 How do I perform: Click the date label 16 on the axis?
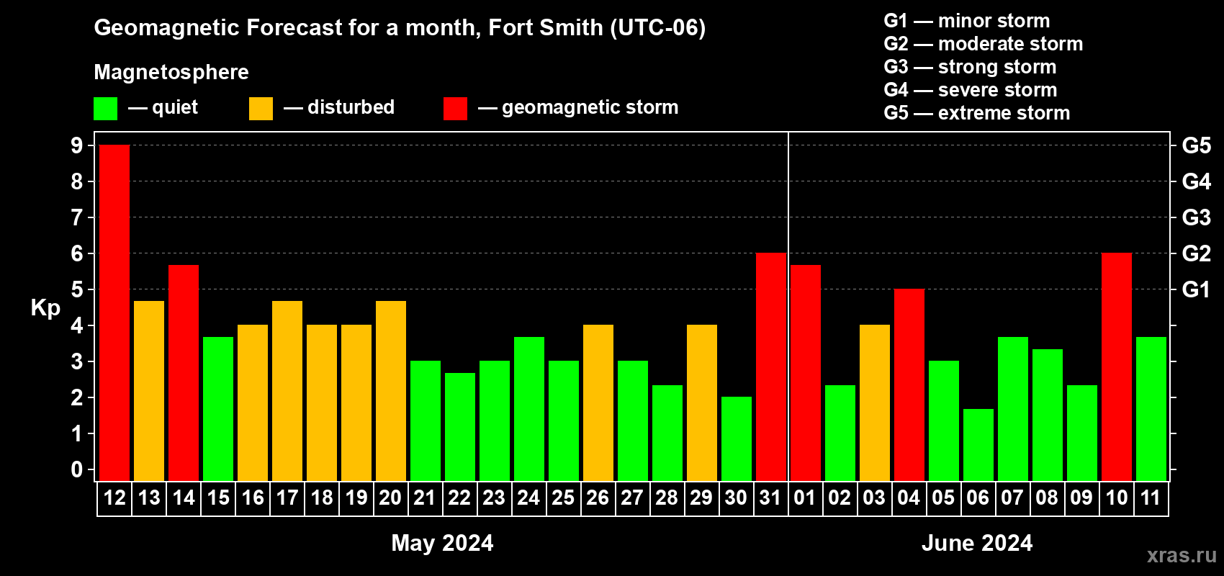pyautogui.click(x=253, y=498)
